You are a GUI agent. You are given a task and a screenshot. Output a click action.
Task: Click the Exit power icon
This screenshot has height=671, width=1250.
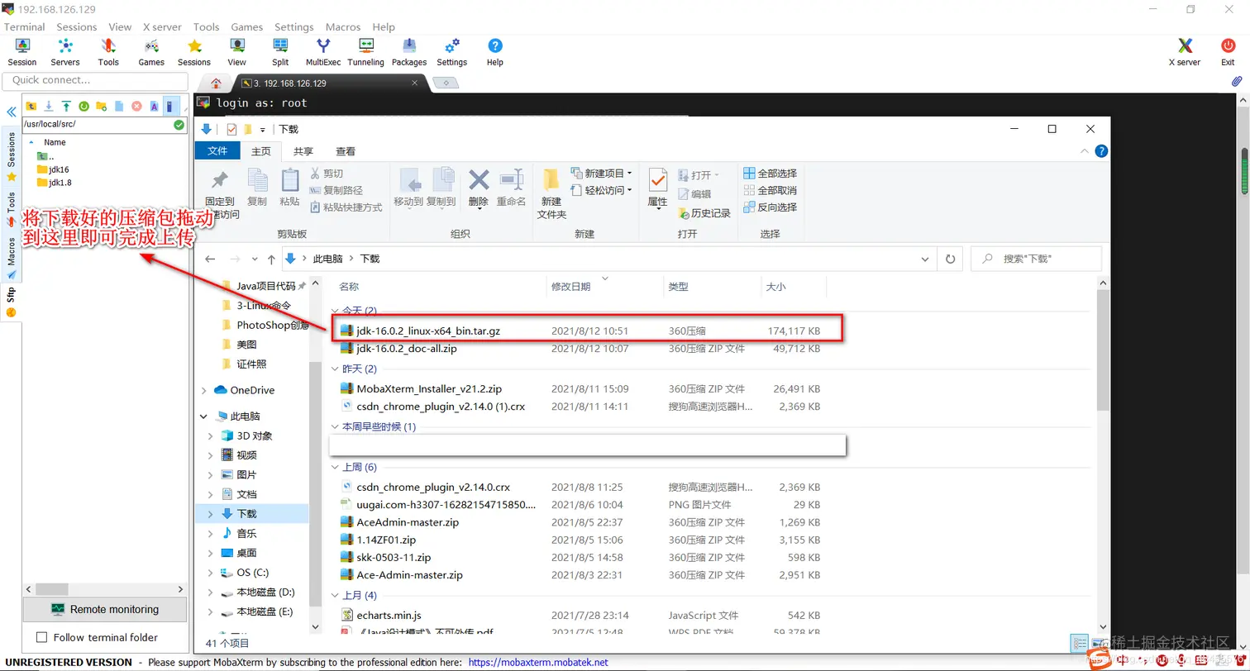click(x=1228, y=52)
